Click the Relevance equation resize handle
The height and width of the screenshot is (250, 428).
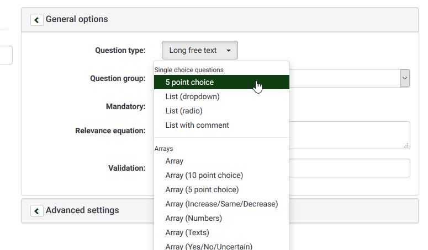406,145
